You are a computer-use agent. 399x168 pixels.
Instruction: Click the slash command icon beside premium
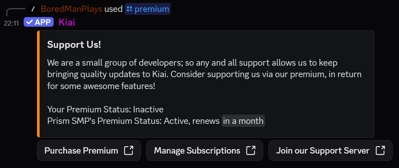pos(129,9)
